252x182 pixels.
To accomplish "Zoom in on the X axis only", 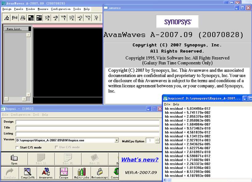I will click(55, 18).
